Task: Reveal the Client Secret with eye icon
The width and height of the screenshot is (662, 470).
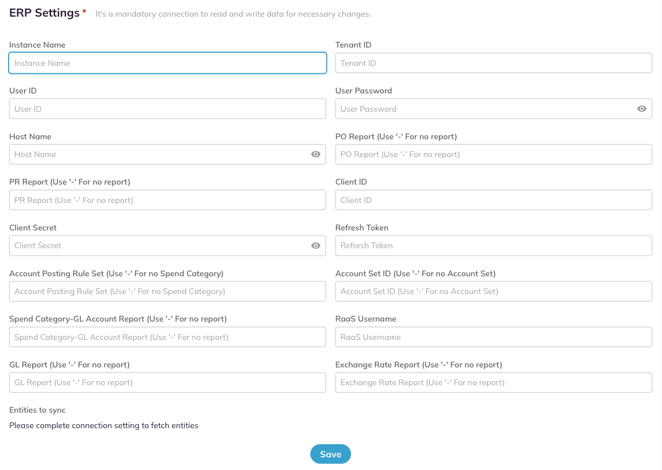Action: point(316,245)
